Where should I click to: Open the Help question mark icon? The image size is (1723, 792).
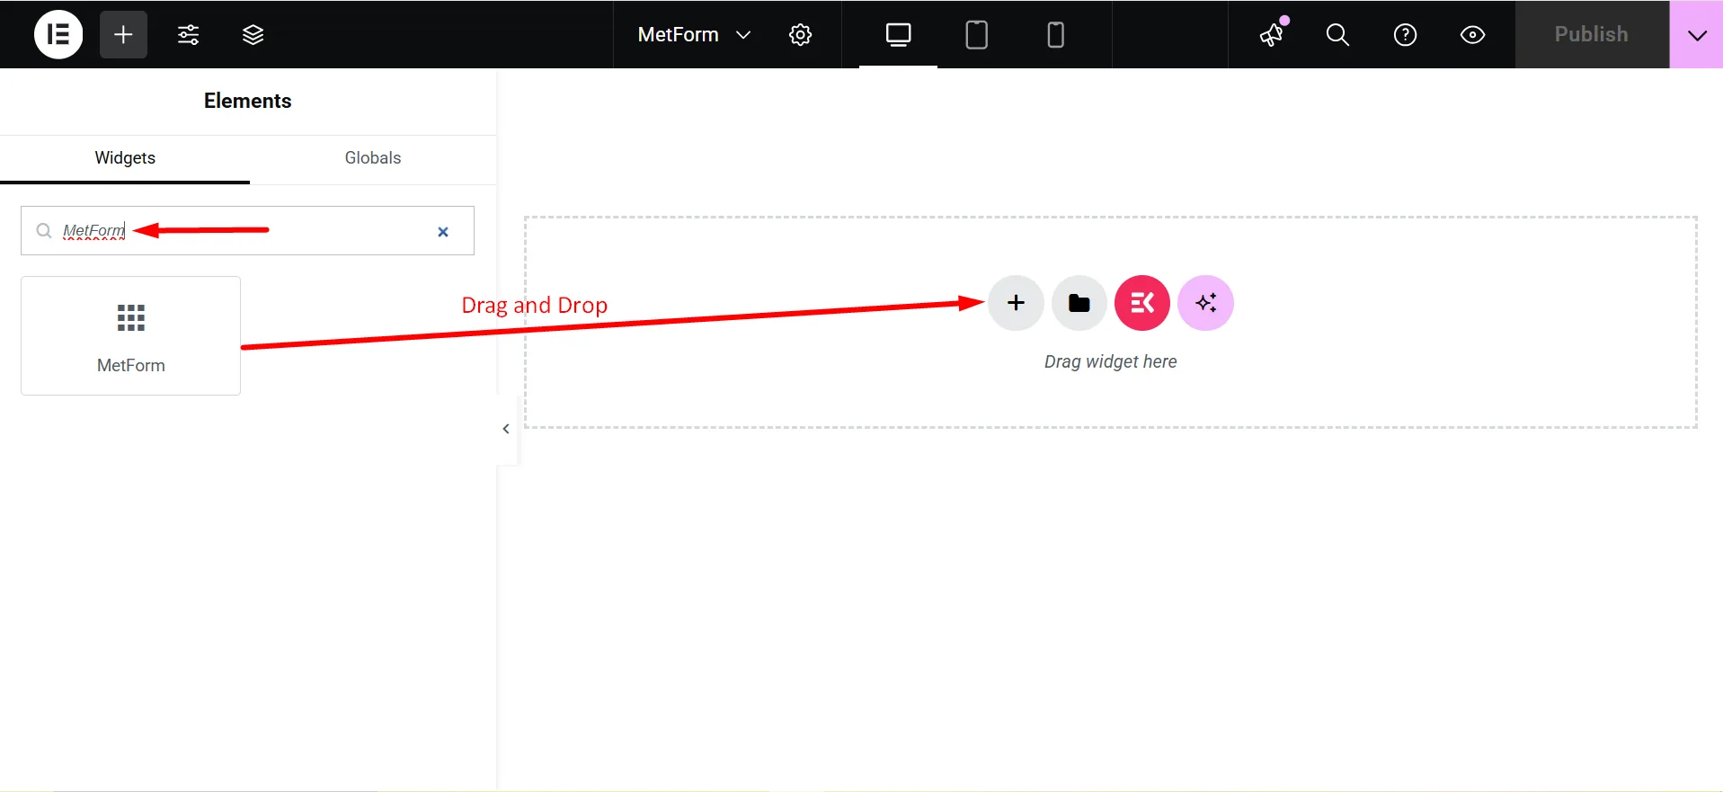coord(1405,34)
